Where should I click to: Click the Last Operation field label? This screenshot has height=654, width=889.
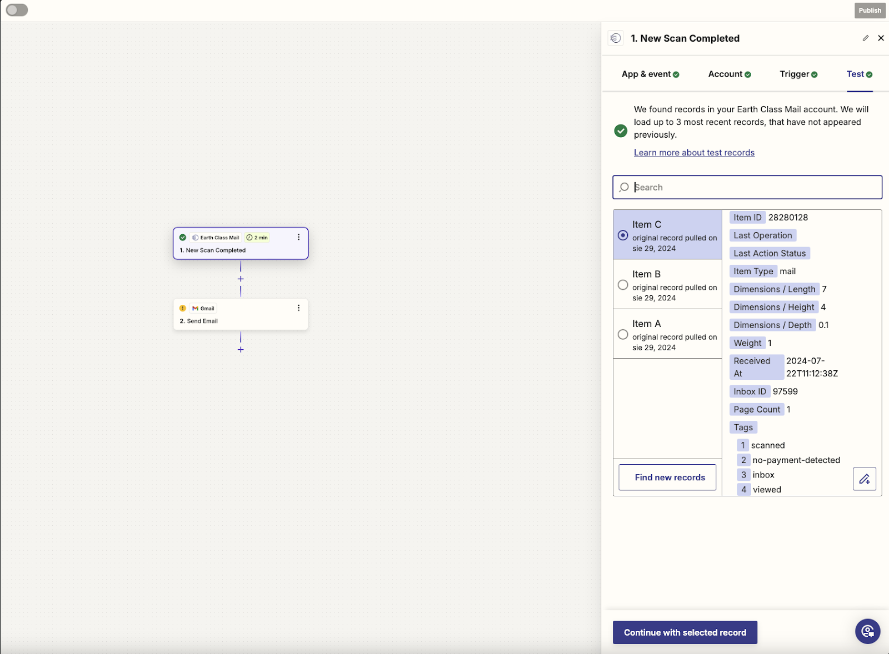(x=763, y=235)
